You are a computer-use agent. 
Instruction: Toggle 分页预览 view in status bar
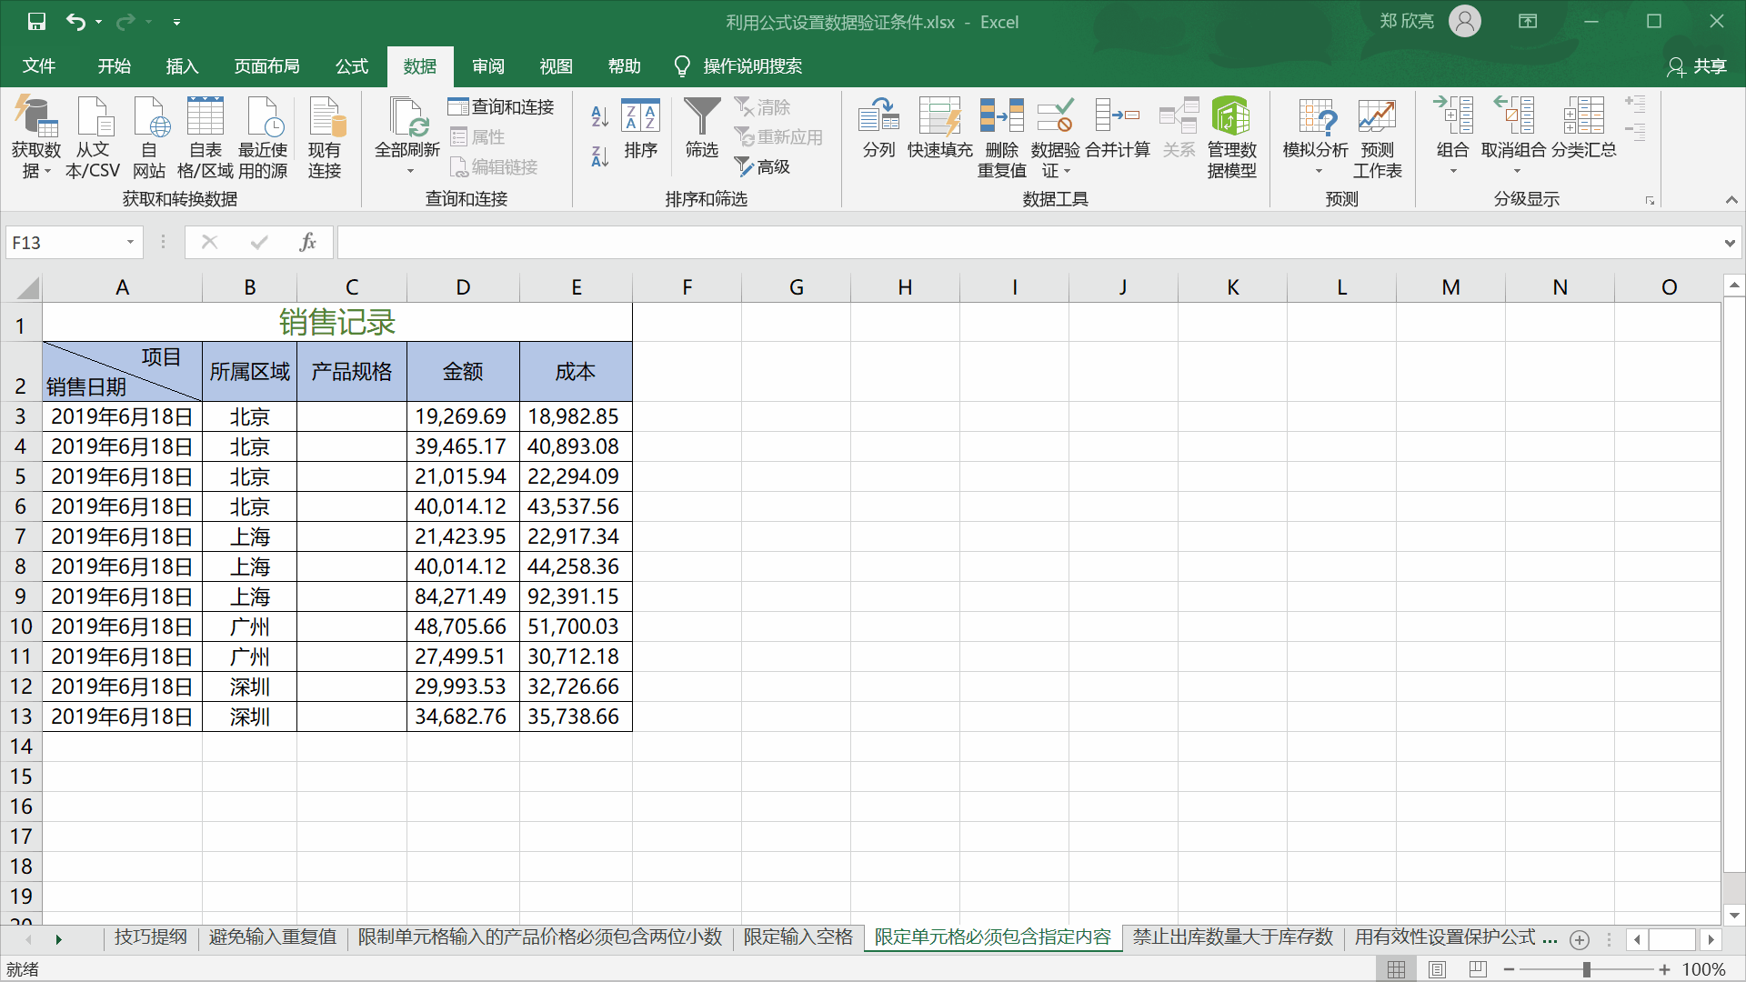1478,968
